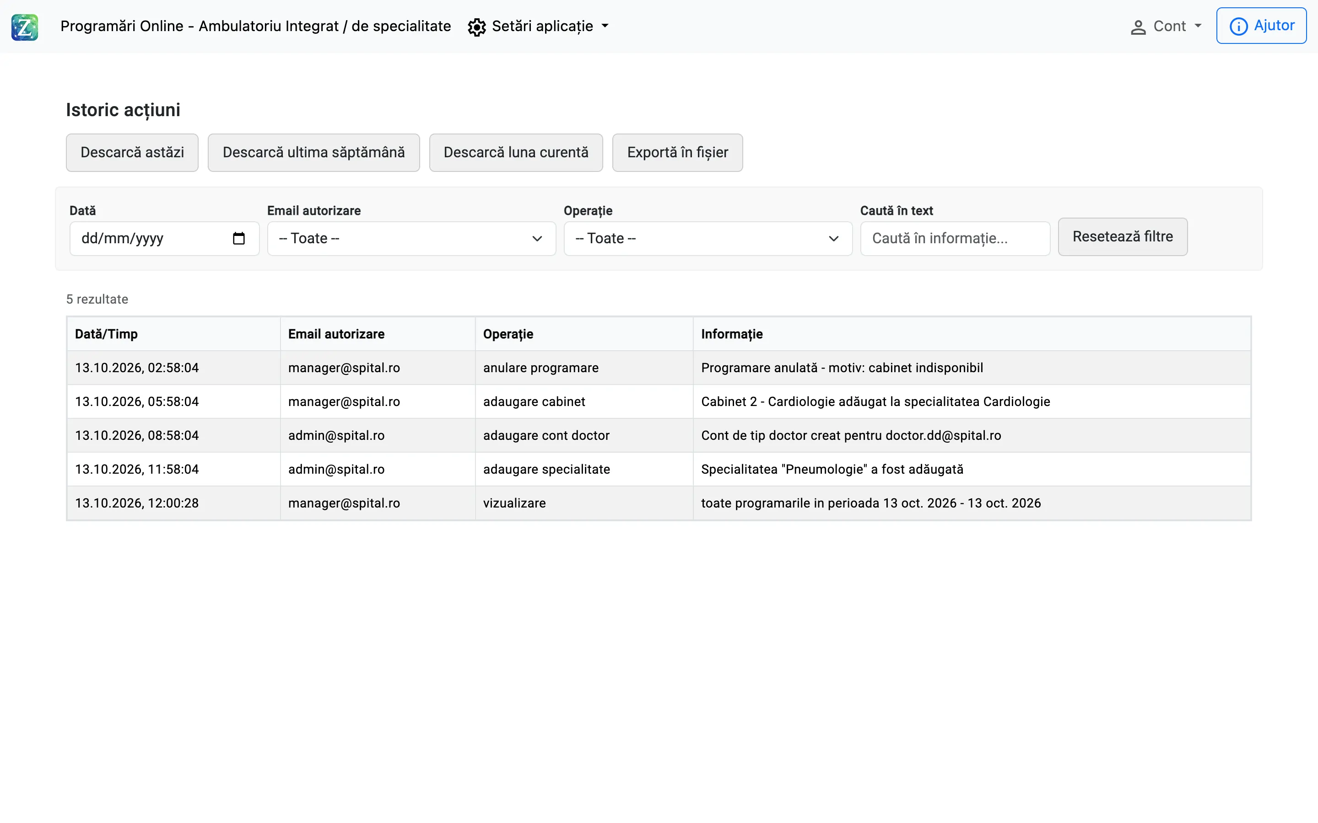
Task: Click the 'adaugare cont doctor' operation cell
Action: coord(584,435)
